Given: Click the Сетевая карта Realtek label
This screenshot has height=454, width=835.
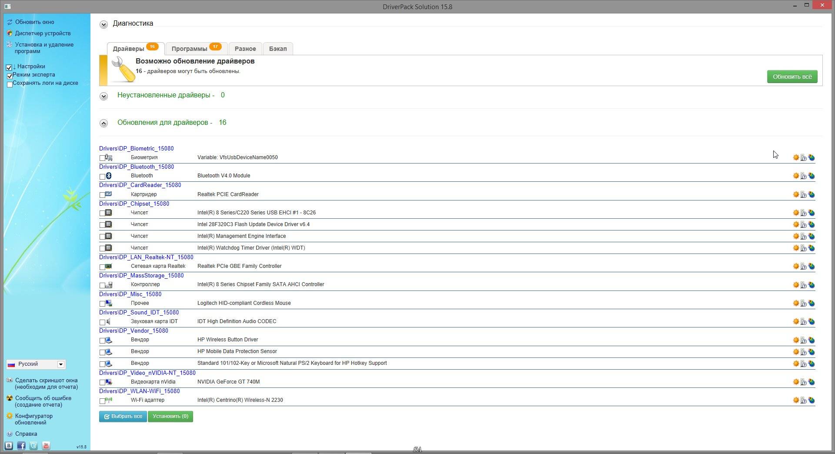Looking at the screenshot, I should pos(158,266).
